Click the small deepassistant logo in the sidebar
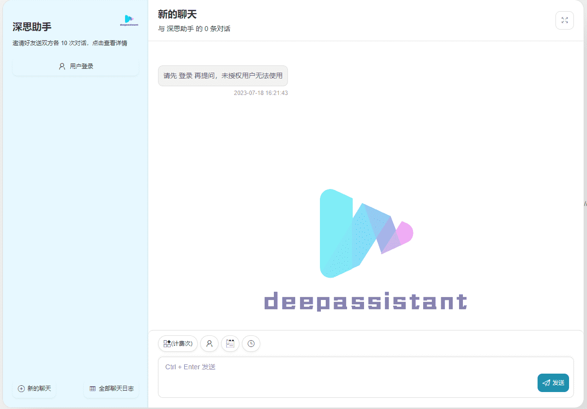This screenshot has width=587, height=409. (x=129, y=20)
